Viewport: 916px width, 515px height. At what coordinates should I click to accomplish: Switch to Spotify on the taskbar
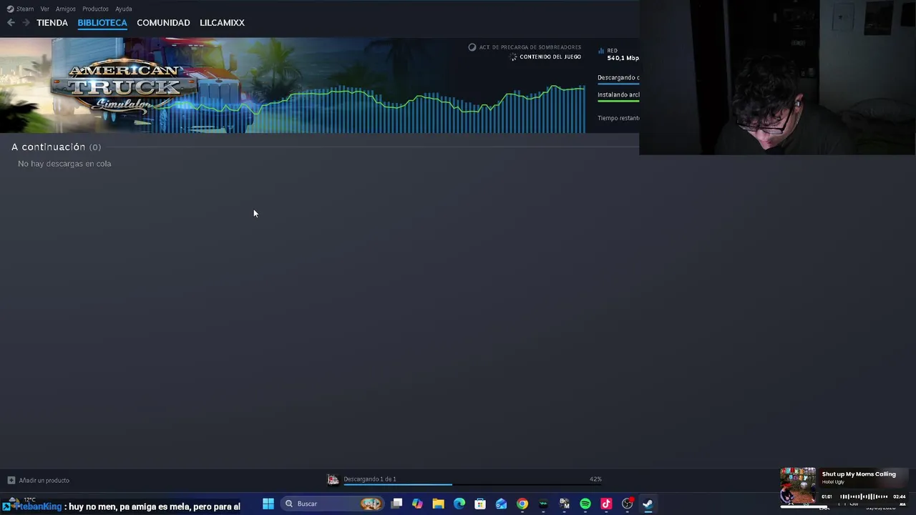[x=585, y=504]
